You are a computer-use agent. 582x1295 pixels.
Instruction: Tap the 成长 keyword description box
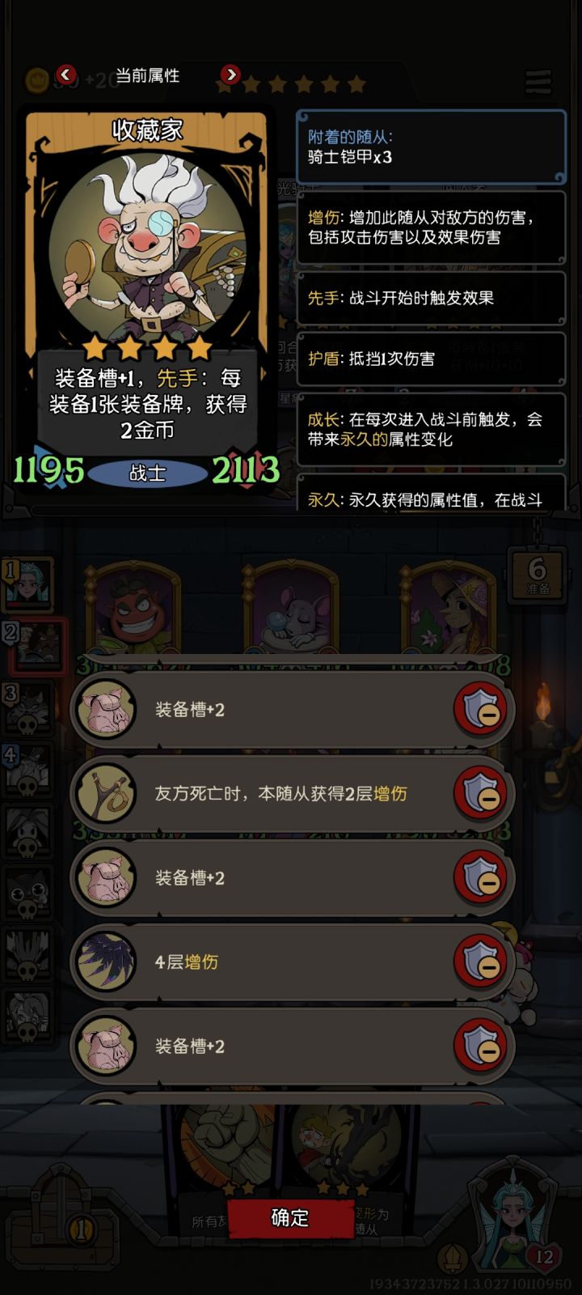coord(431,430)
